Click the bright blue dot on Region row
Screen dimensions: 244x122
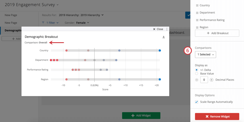pos(160,79)
